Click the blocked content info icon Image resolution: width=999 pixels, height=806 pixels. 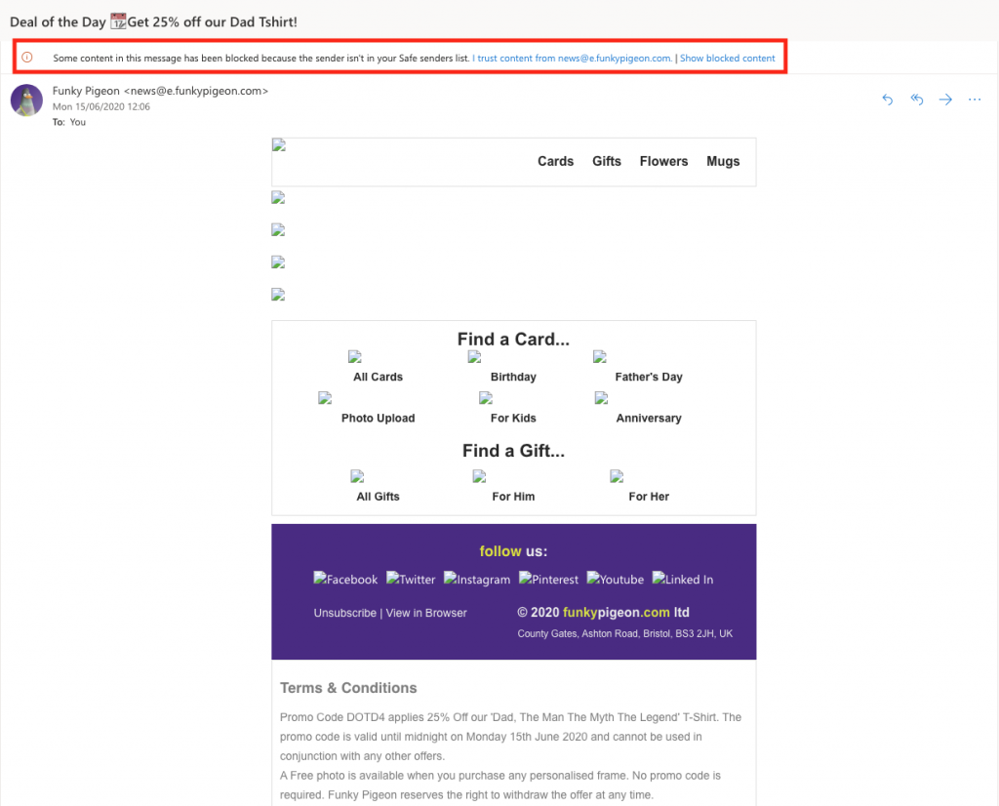(x=26, y=58)
